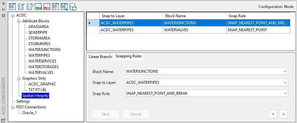Click the red-X delete row toolbar icon
Viewport: 297px width, 123px height.
click(x=47, y=7)
